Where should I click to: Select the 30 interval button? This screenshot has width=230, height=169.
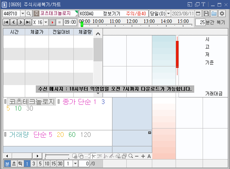[60, 164]
